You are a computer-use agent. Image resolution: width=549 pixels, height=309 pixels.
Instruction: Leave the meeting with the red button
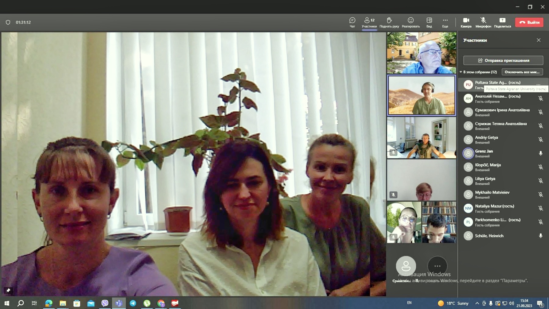(x=529, y=22)
